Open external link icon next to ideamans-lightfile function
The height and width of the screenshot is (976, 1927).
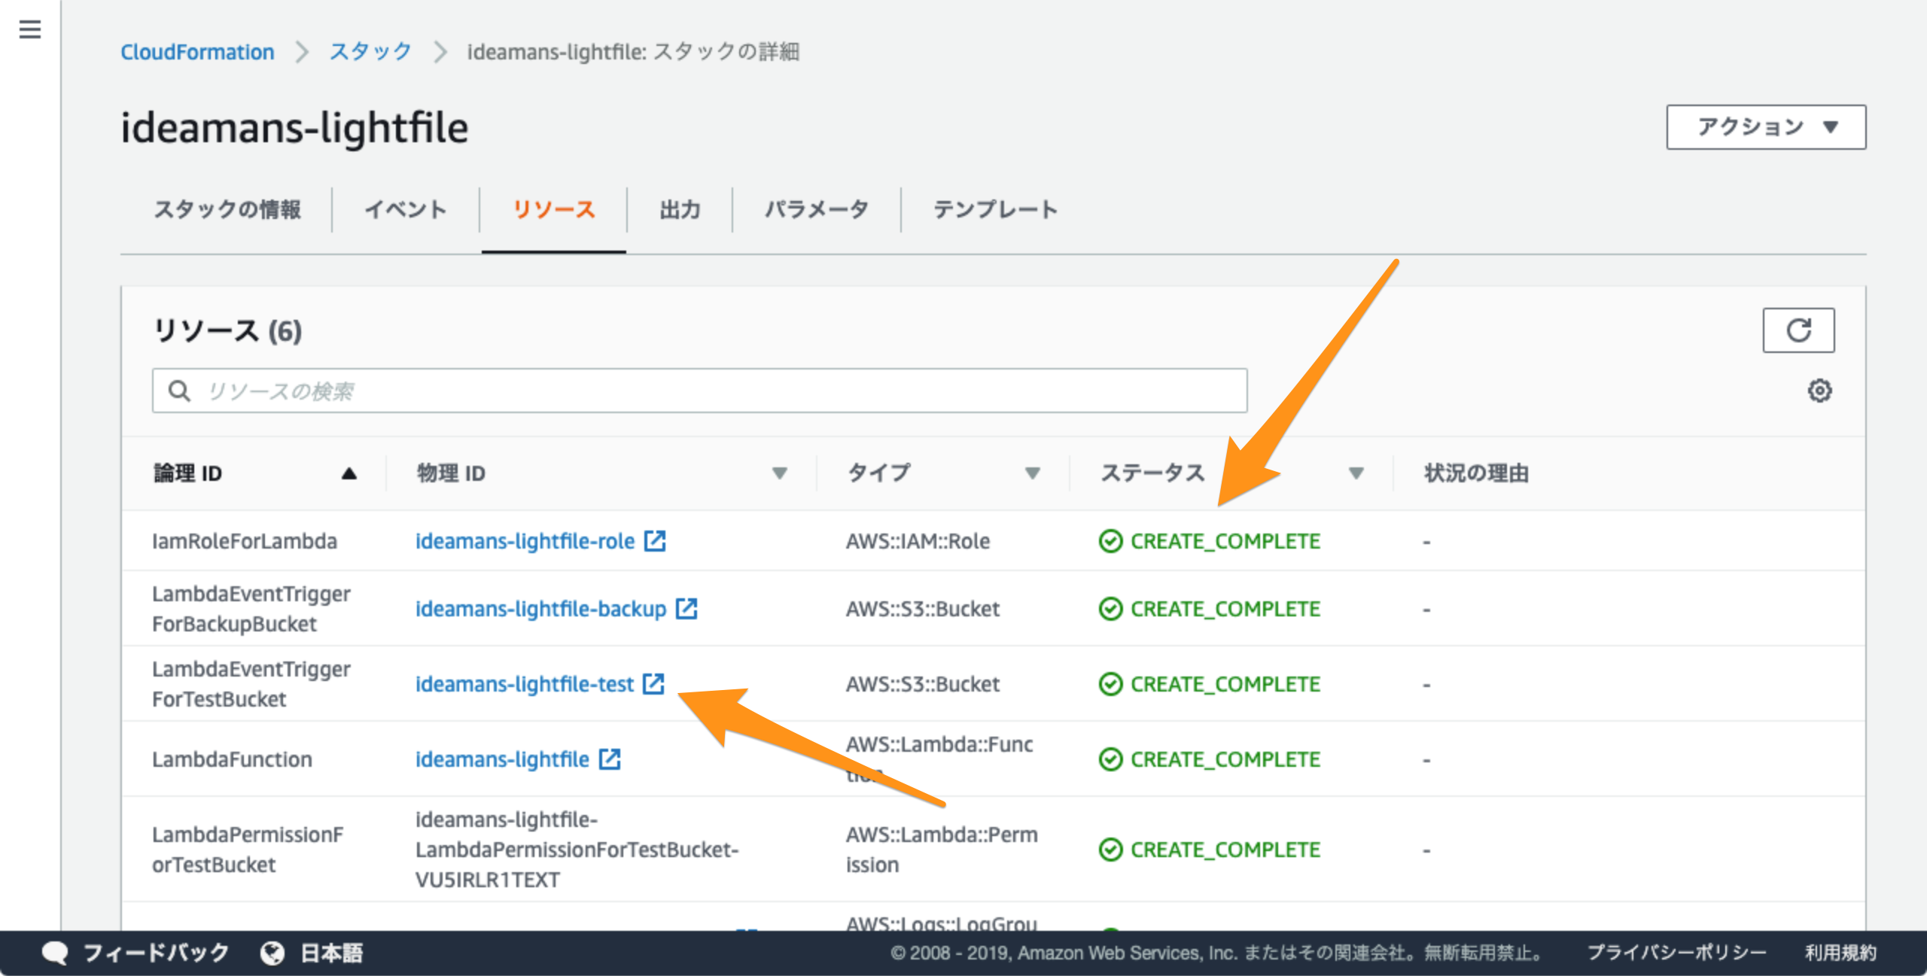click(x=610, y=759)
